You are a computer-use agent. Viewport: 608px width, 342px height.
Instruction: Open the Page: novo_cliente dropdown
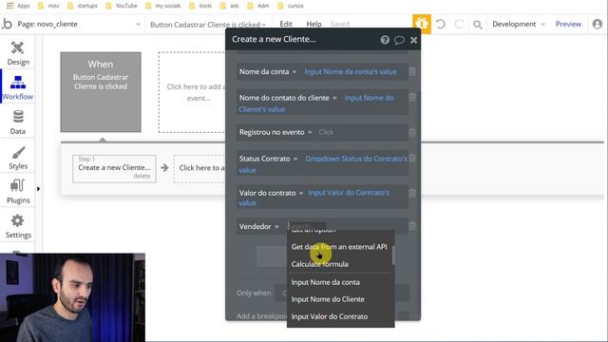point(79,24)
